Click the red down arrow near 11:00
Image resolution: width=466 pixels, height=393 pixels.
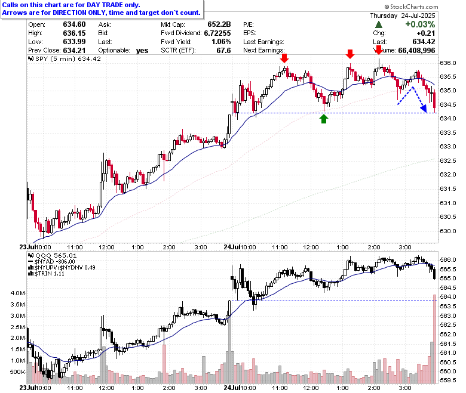[x=285, y=58]
